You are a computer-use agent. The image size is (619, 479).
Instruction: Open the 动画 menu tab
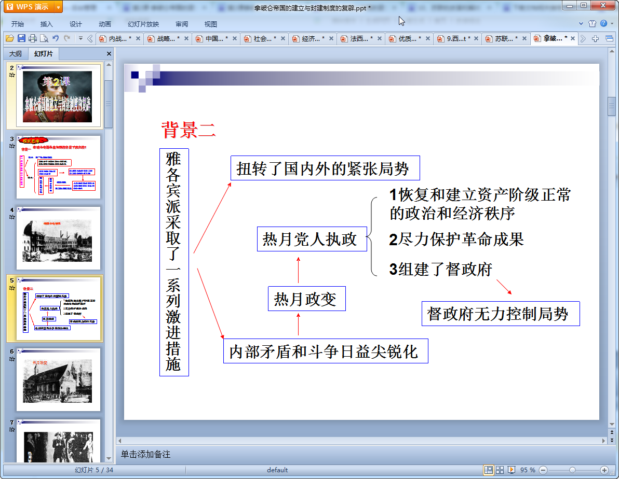click(x=104, y=24)
